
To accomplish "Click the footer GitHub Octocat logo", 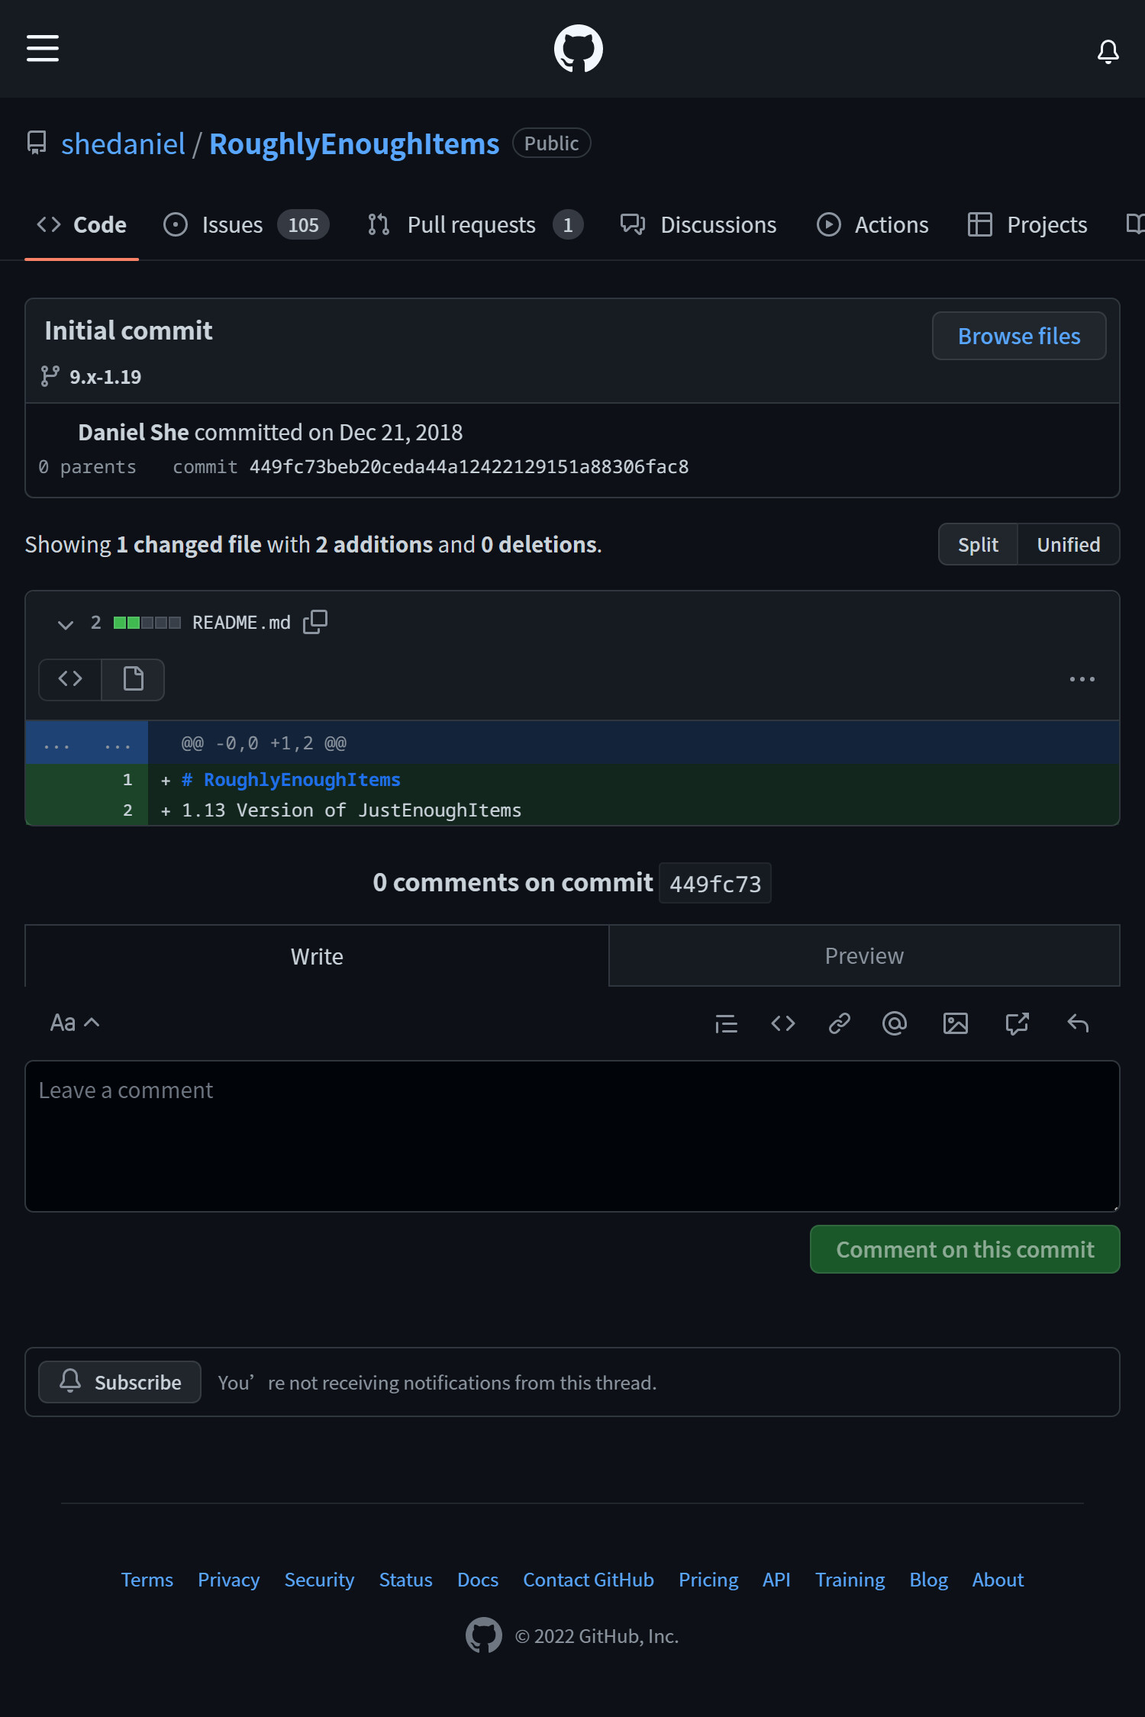I will click(x=484, y=1635).
